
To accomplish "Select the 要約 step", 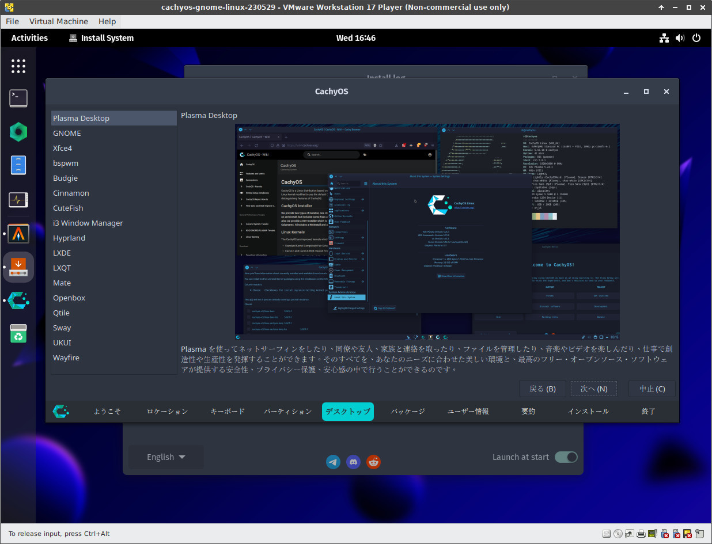I will point(528,412).
